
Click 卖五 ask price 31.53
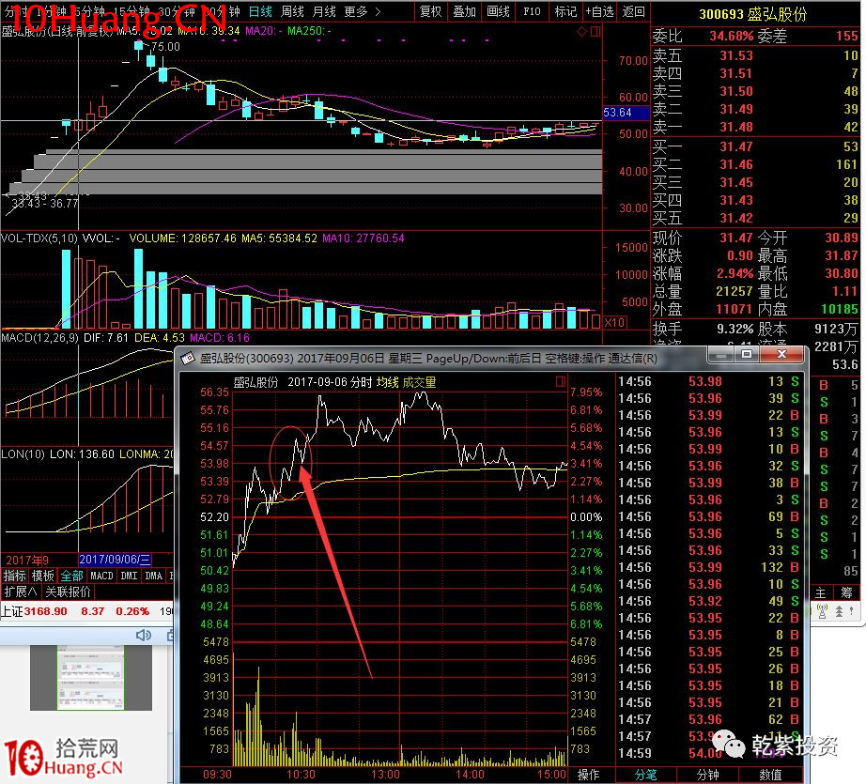736,55
